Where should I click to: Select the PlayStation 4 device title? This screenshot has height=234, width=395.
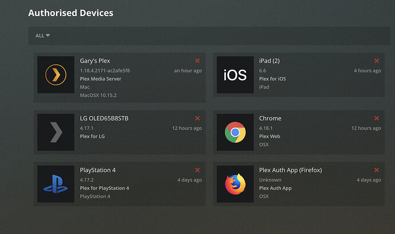coord(98,170)
